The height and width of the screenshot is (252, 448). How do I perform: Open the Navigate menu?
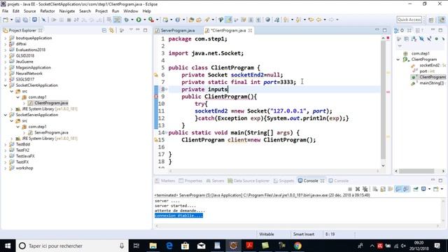pos(67,11)
